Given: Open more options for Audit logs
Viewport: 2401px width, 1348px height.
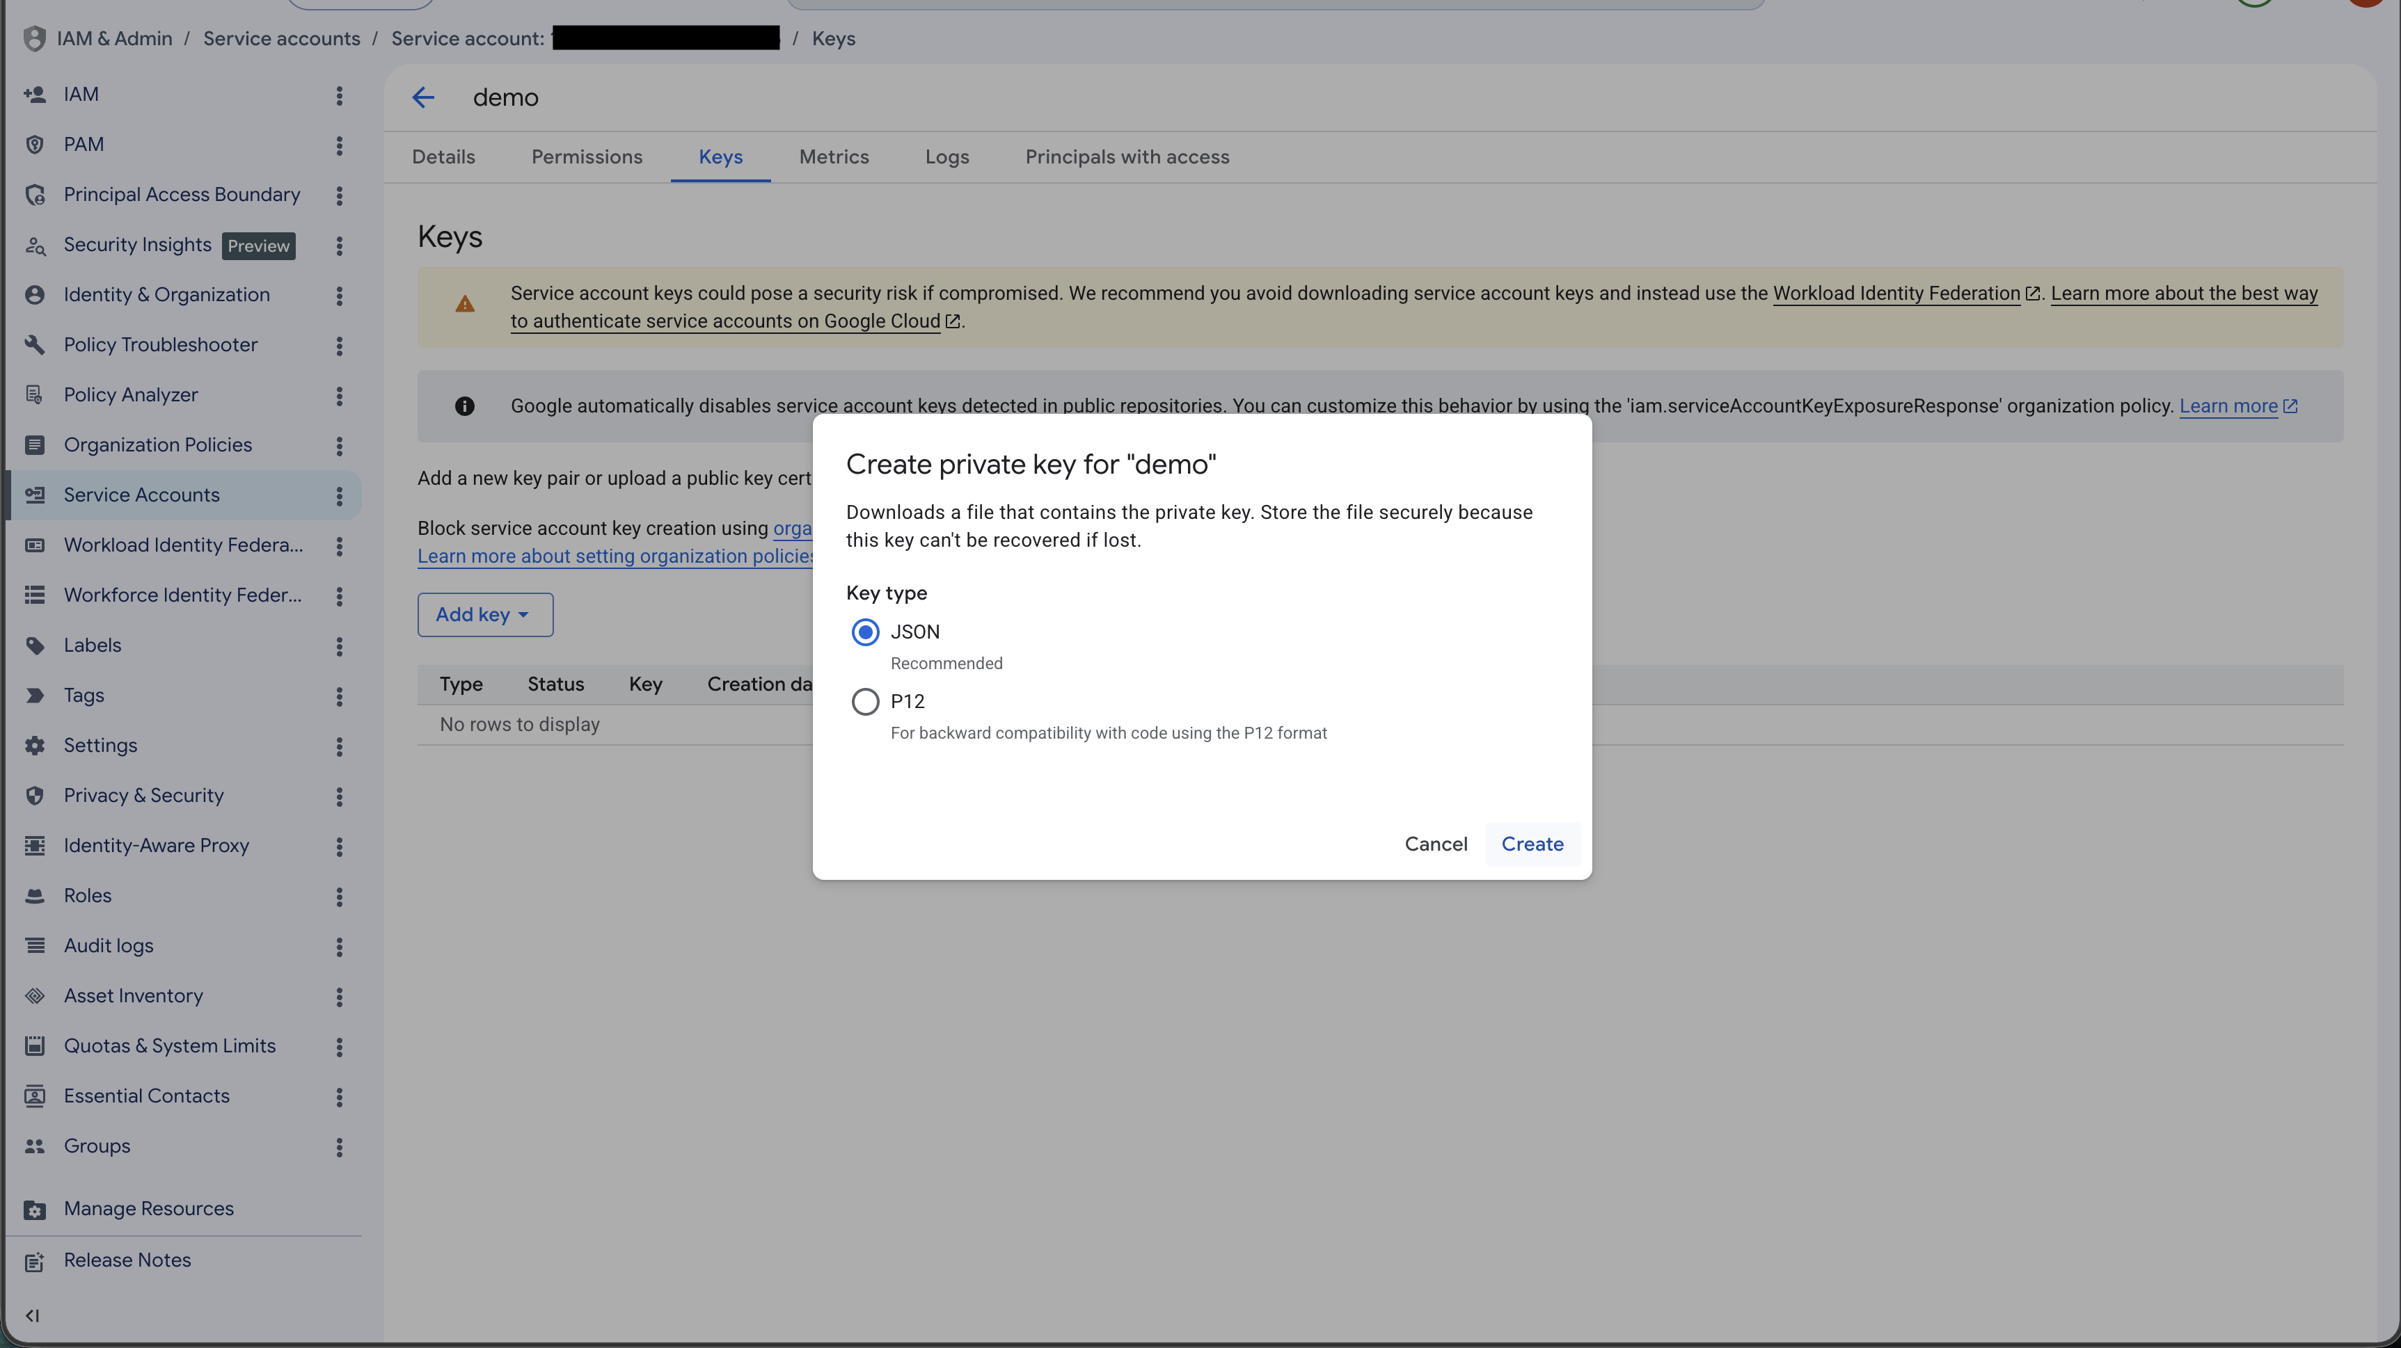Looking at the screenshot, I should click(340, 947).
